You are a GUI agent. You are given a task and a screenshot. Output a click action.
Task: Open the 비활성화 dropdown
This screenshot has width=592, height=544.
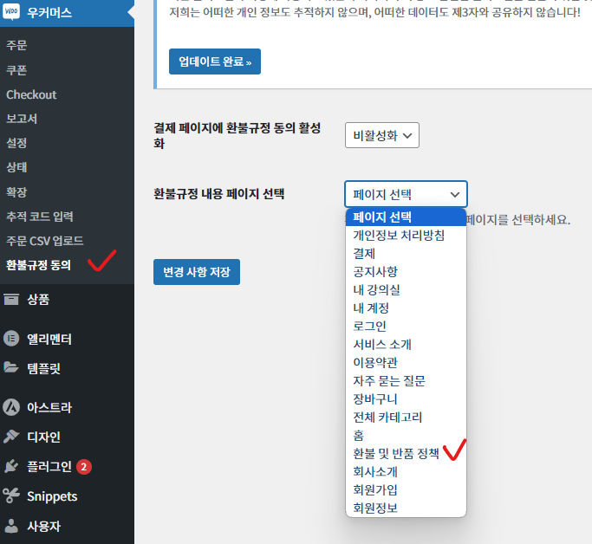(x=382, y=135)
